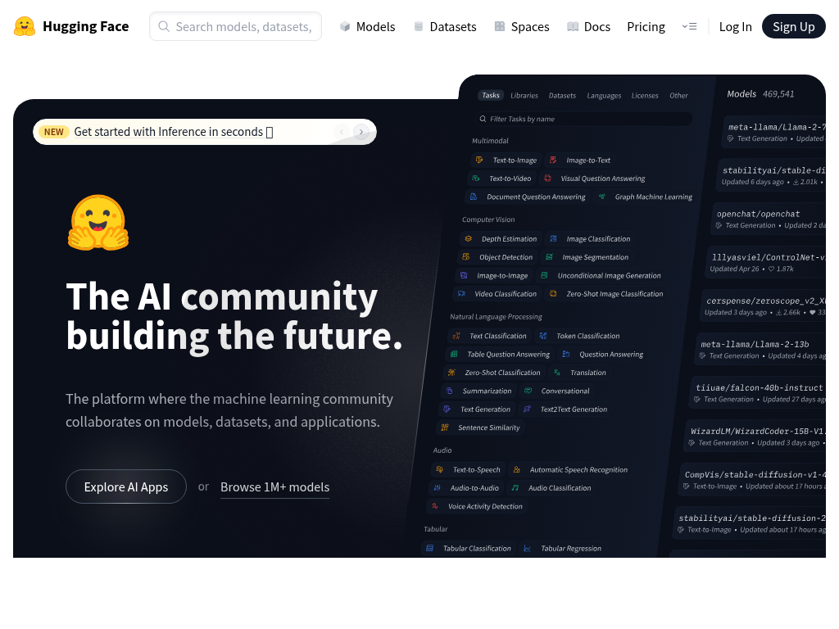Open the lllyasviel/ControlNet model card
Image resolution: width=839 pixels, height=629 pixels.
coord(766,263)
